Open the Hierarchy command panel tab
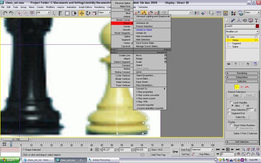The width and height of the screenshot is (261, 163). point(239,21)
